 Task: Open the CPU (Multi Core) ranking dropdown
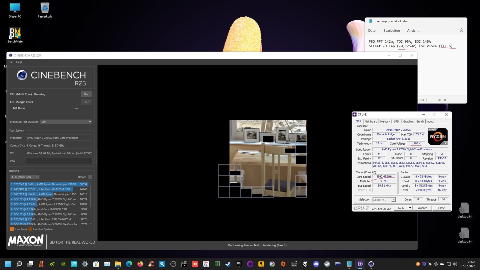point(25,177)
